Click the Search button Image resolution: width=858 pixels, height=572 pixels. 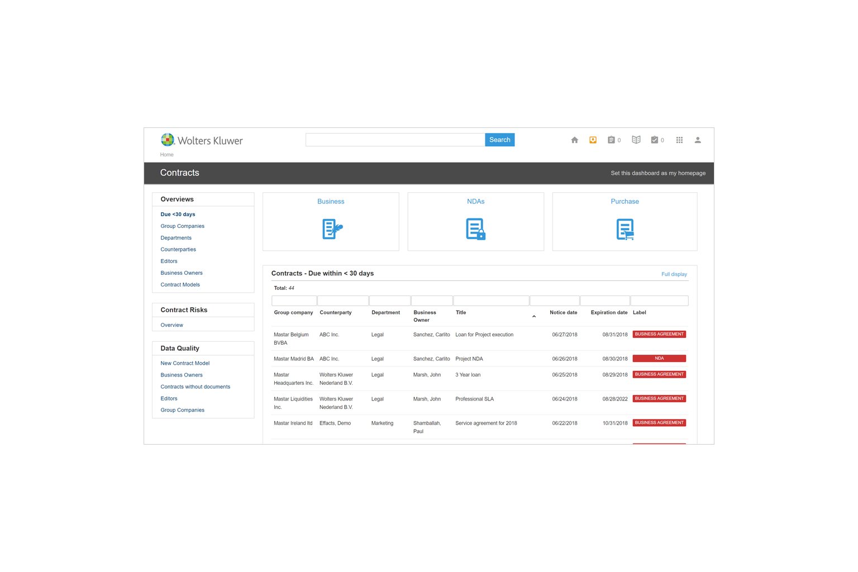[499, 140]
